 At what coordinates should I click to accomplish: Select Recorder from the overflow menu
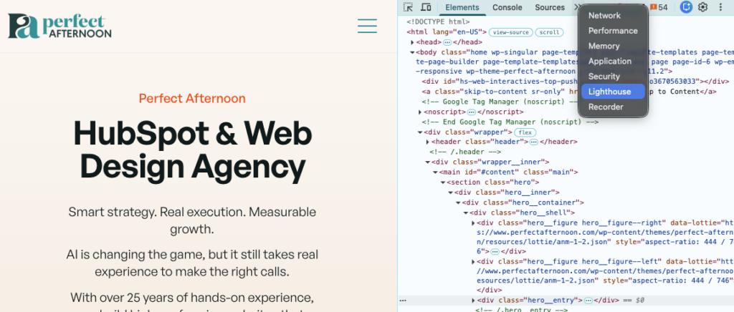coord(614,107)
